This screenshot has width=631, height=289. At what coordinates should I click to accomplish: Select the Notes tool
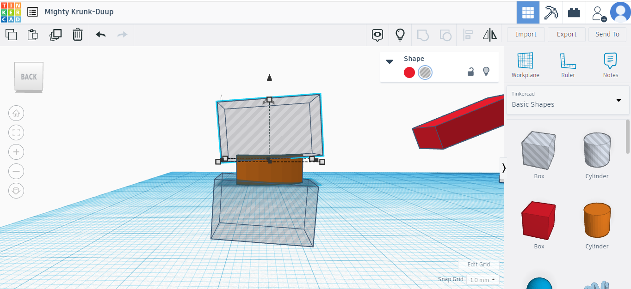click(x=611, y=65)
